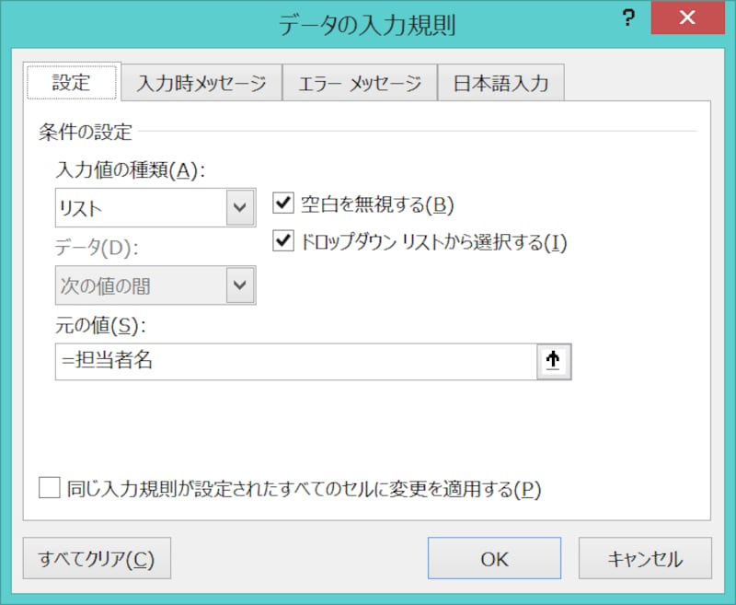Click the collapse dialog arrow for source field
736x605 pixels.
click(x=553, y=360)
